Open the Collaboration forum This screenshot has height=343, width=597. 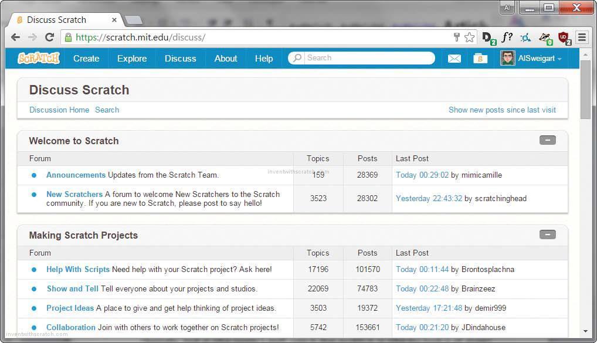[x=71, y=327]
